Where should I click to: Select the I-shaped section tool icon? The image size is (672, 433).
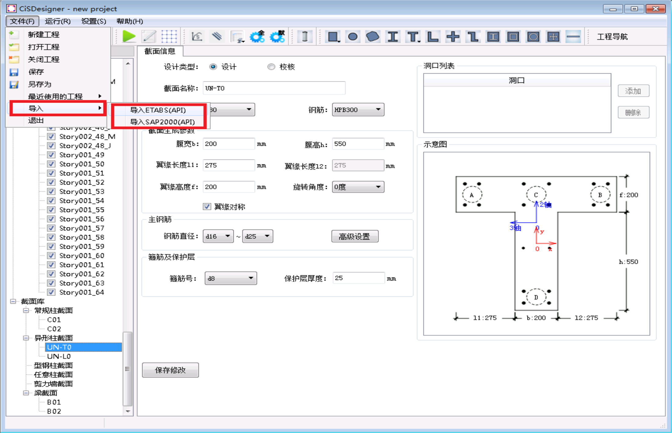pos(393,37)
